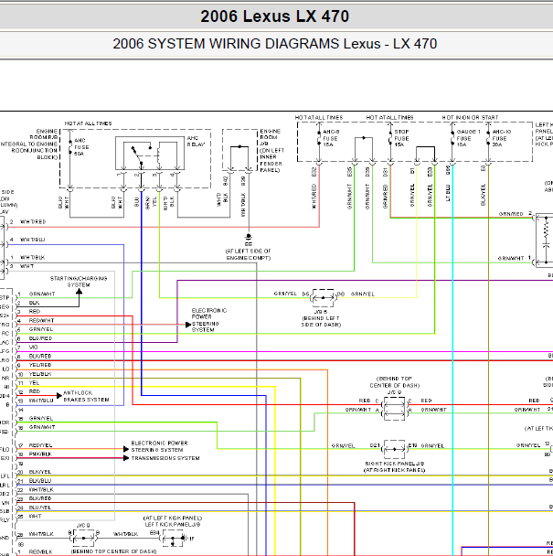Click the ANTI-LOCK BRAKES SYSTEM label
553x556 pixels.
pos(86,396)
